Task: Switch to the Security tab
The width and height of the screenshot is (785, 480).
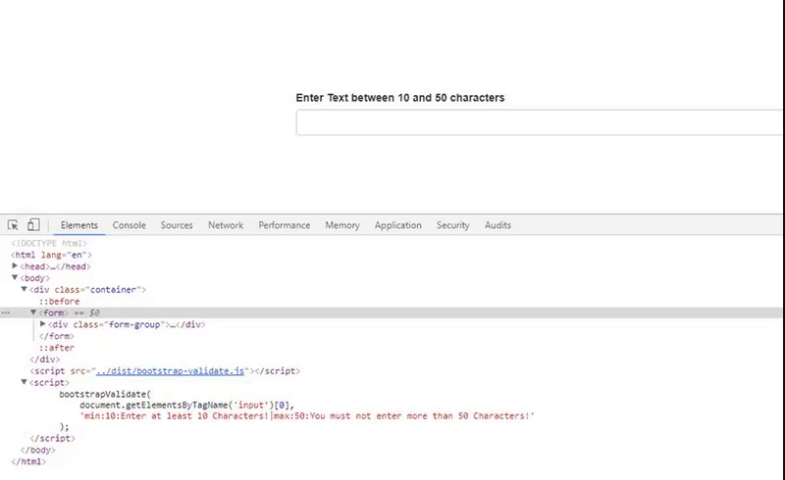Action: 453,225
